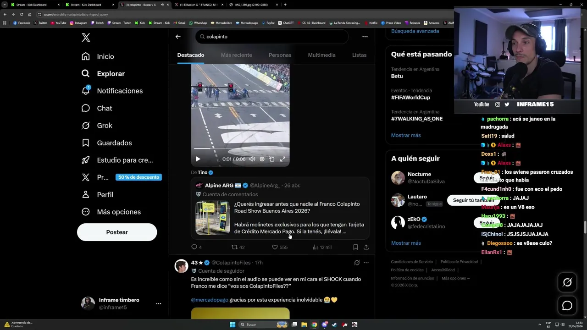Click Grok explain icon on ColapintoFiles post

pos(357,263)
